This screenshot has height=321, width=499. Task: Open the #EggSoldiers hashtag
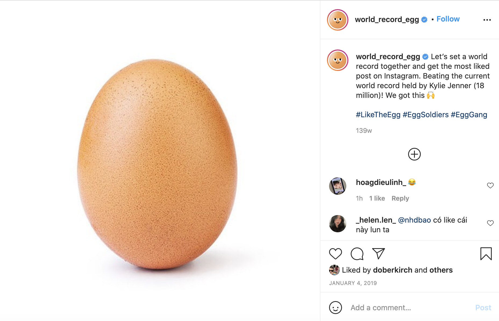[x=425, y=115]
